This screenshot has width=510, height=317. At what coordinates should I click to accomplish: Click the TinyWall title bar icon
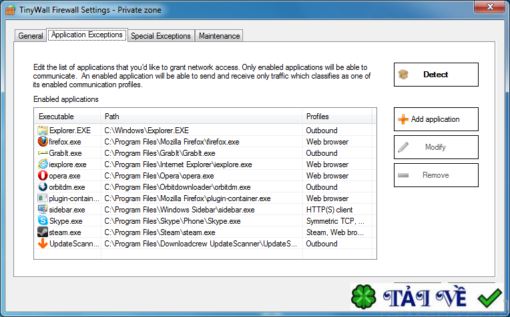click(x=11, y=10)
